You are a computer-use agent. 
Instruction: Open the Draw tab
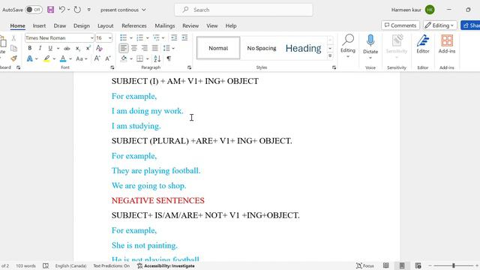click(x=60, y=25)
